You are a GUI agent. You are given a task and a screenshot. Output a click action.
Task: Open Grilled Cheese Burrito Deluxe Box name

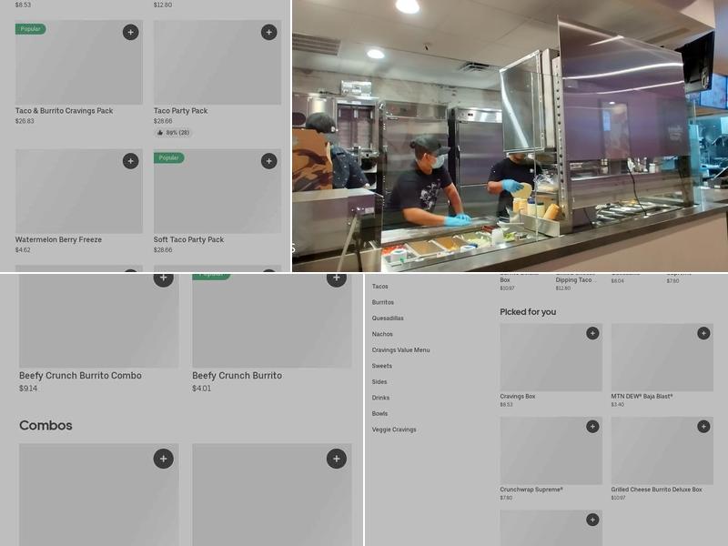pyautogui.click(x=656, y=490)
